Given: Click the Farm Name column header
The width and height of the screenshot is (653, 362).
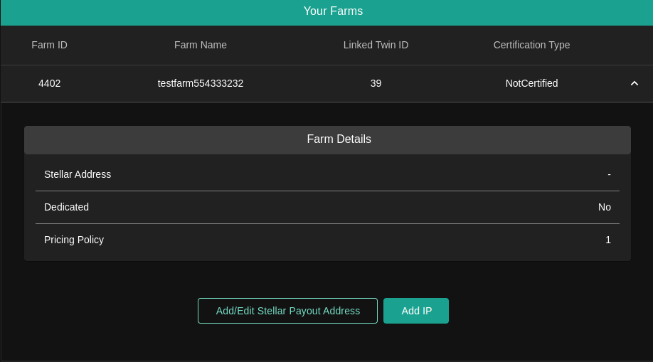Looking at the screenshot, I should pos(201,45).
